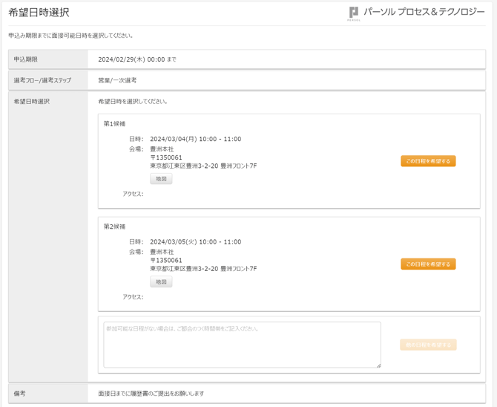The image size is (497, 407).
Task: Click the 備考 row label
Action: click(x=19, y=394)
